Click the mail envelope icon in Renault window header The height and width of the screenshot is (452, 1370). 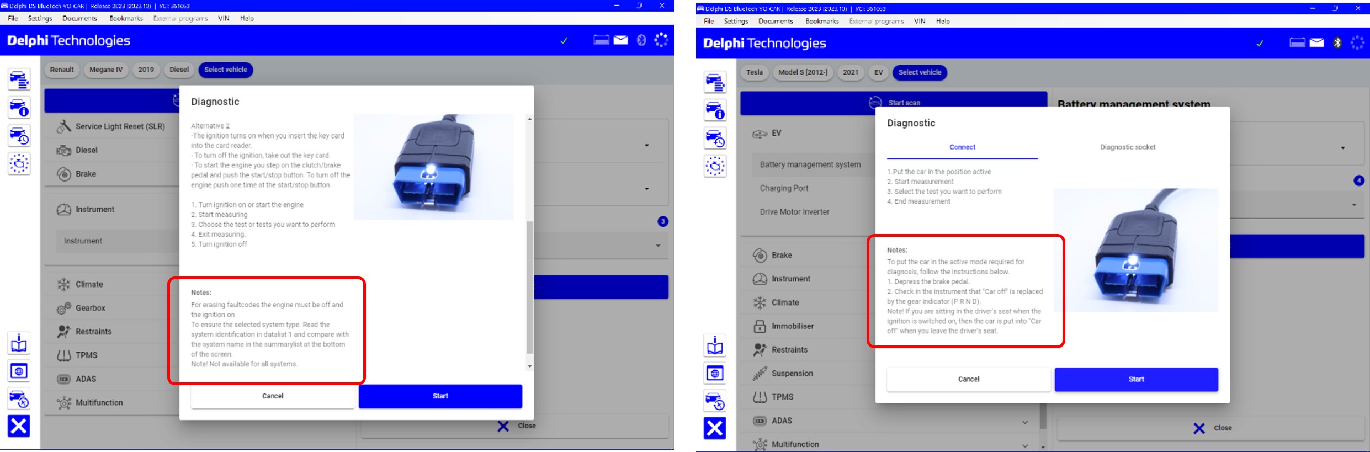pyautogui.click(x=620, y=40)
